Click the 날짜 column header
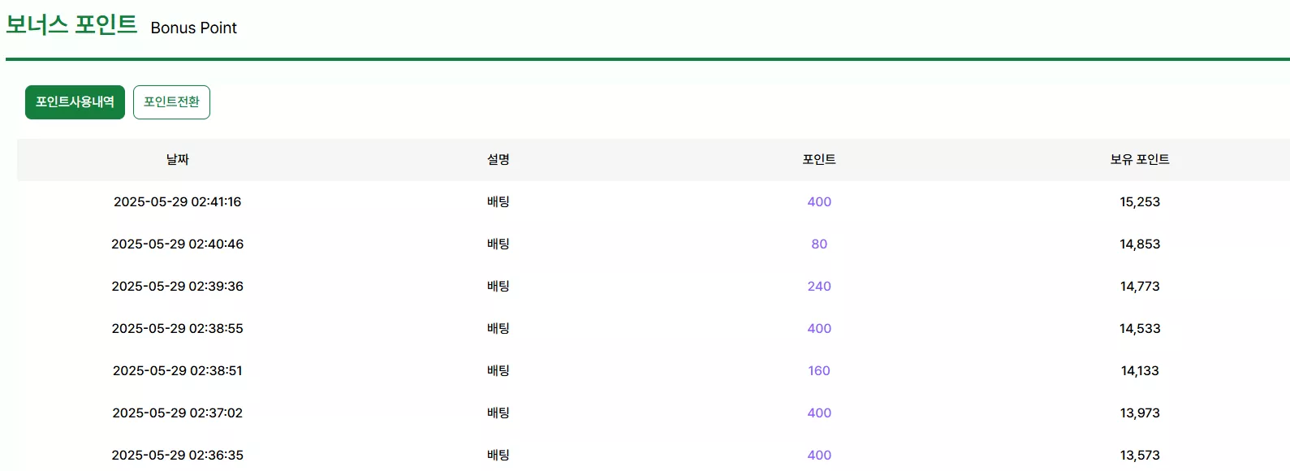The height and width of the screenshot is (471, 1290). [178, 160]
